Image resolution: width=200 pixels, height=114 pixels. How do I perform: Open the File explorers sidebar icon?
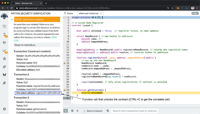tap(4, 26)
